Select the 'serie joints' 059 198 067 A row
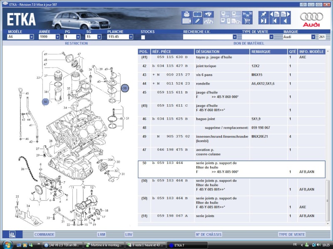The height and width of the screenshot is (249, 333). pyautogui.click(x=231, y=217)
